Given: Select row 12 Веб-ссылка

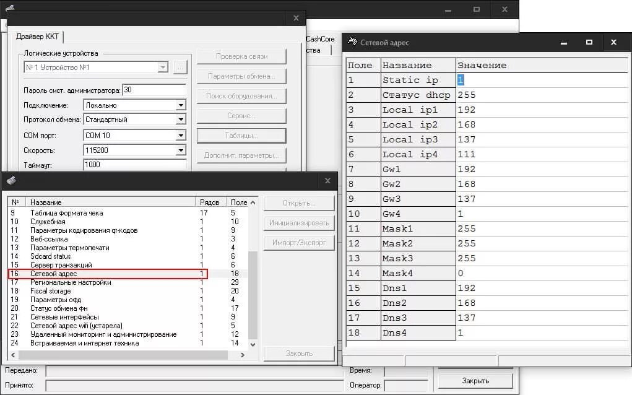Looking at the screenshot, I should (x=128, y=239).
